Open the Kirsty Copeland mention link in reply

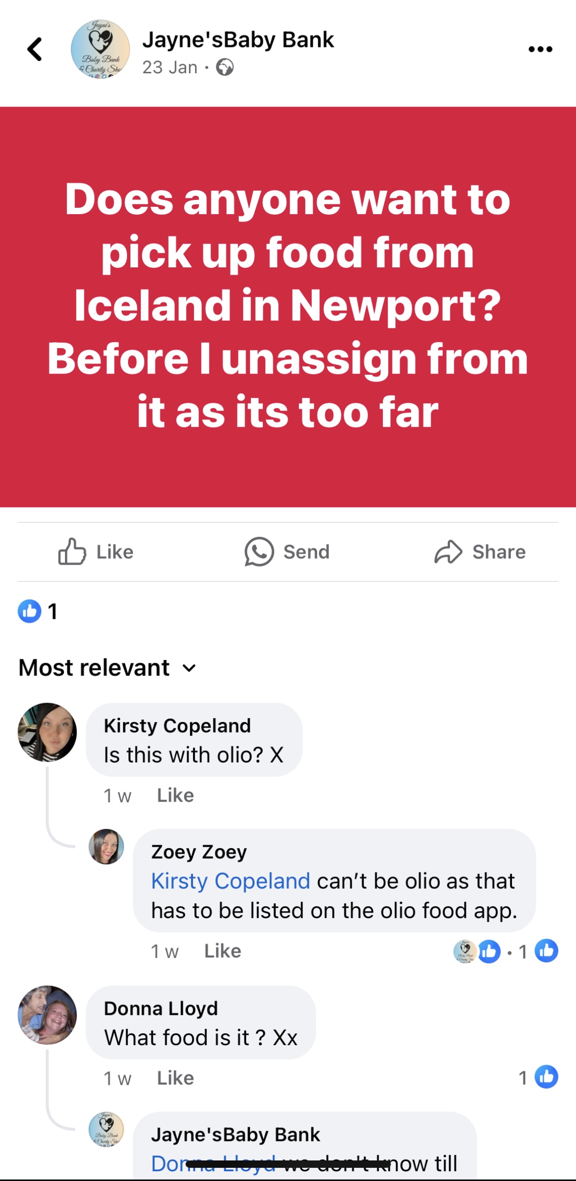point(231,881)
